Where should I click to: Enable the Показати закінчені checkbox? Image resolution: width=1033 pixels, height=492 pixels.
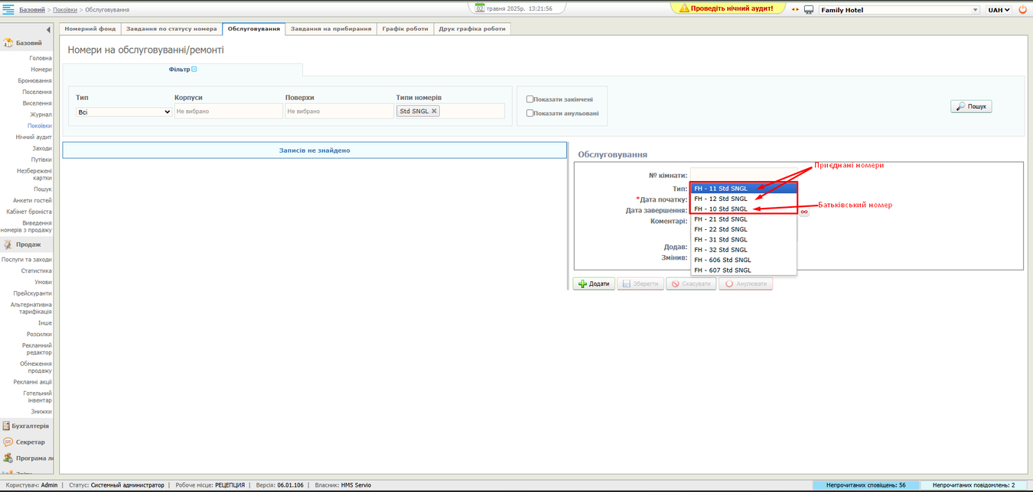[x=530, y=99]
